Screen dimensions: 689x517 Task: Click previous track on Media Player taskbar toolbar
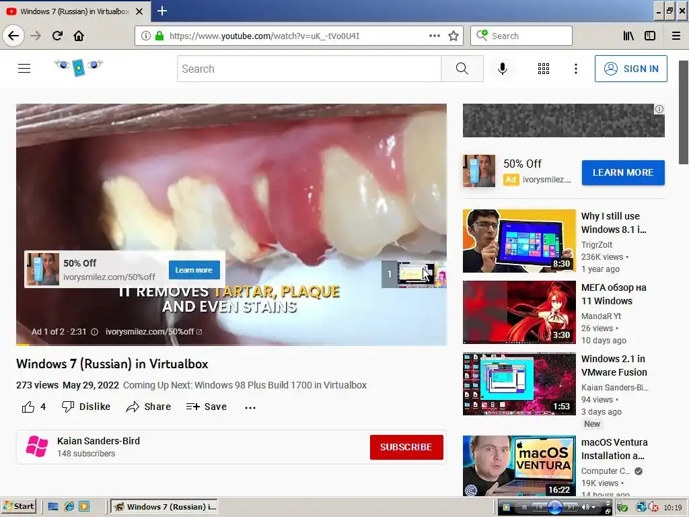click(538, 508)
